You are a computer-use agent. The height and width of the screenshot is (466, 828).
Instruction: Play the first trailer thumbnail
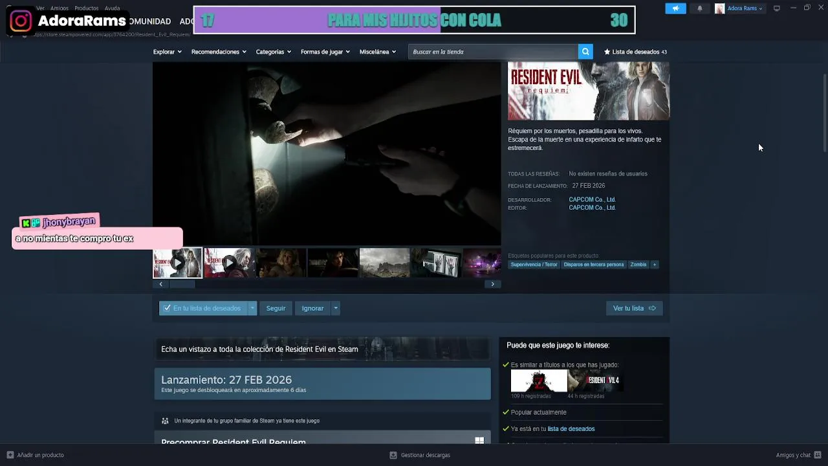[177, 263]
